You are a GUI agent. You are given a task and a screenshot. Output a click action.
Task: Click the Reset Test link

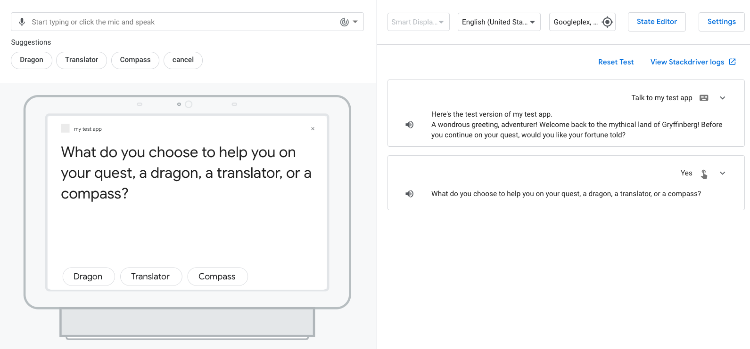616,62
